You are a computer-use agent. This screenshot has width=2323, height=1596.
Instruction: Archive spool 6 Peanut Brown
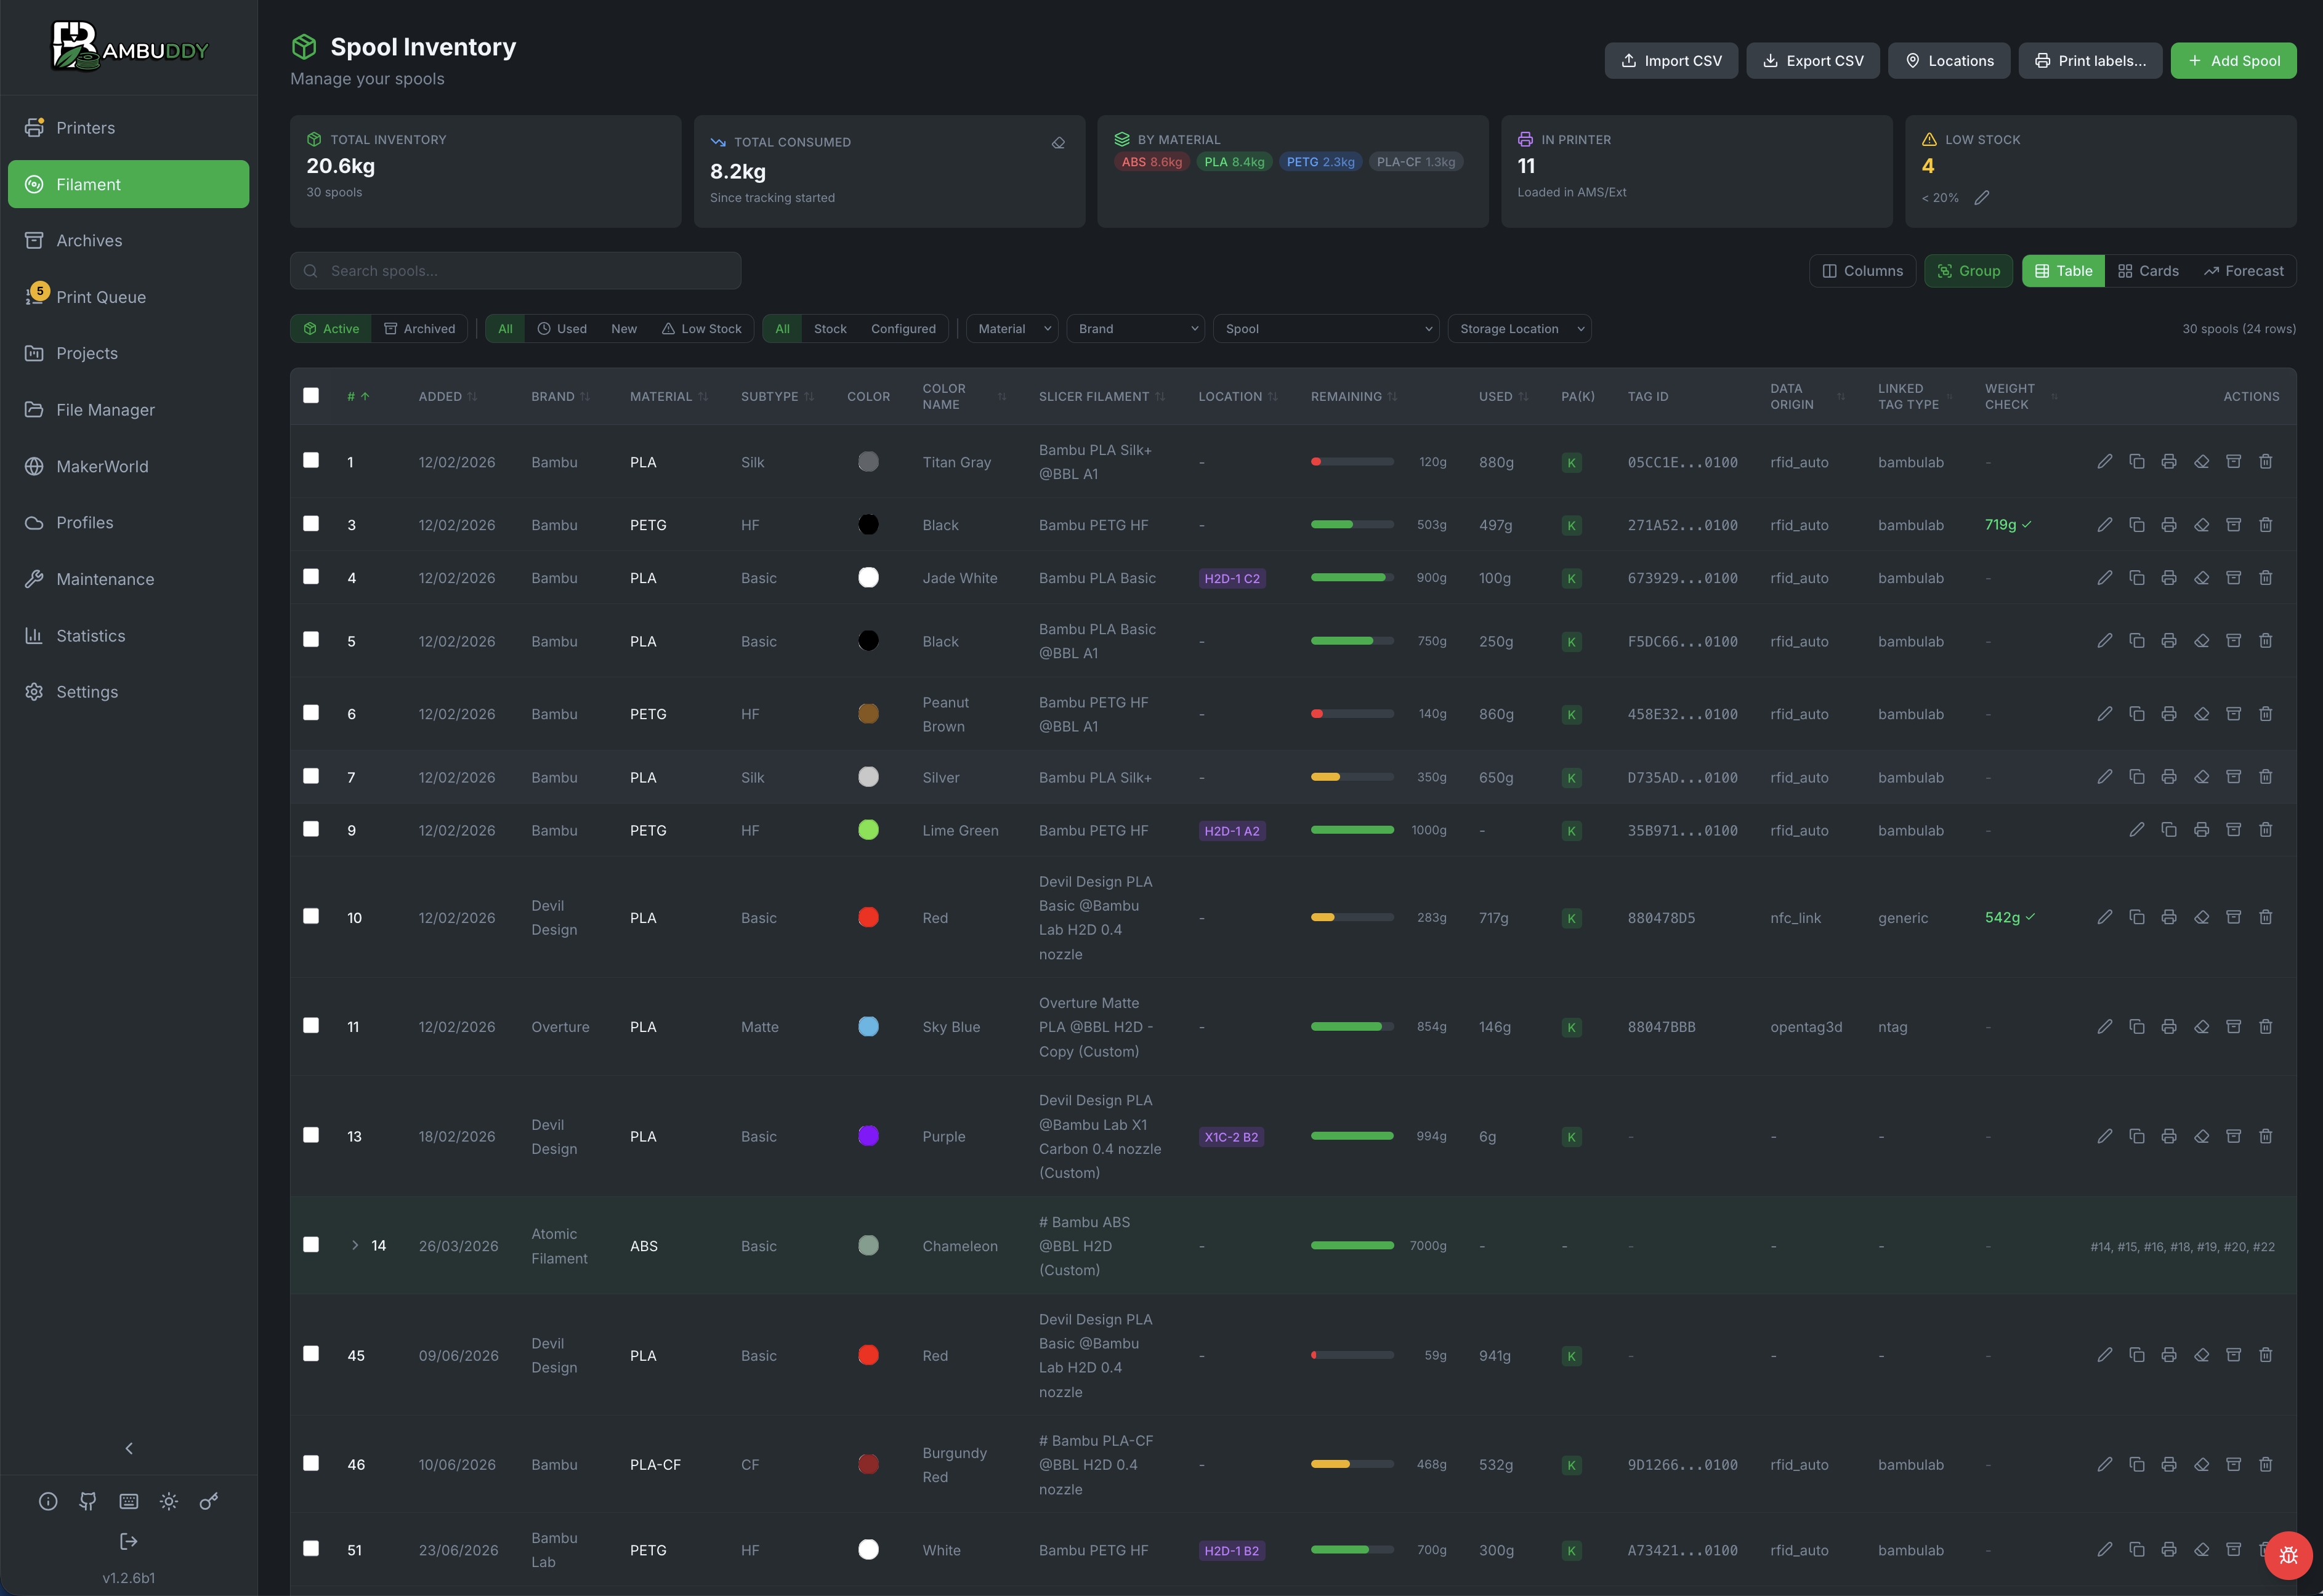pos(2233,714)
